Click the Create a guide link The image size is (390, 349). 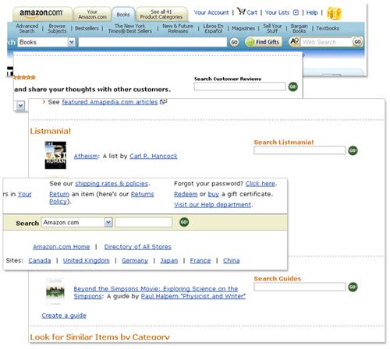[64, 316]
